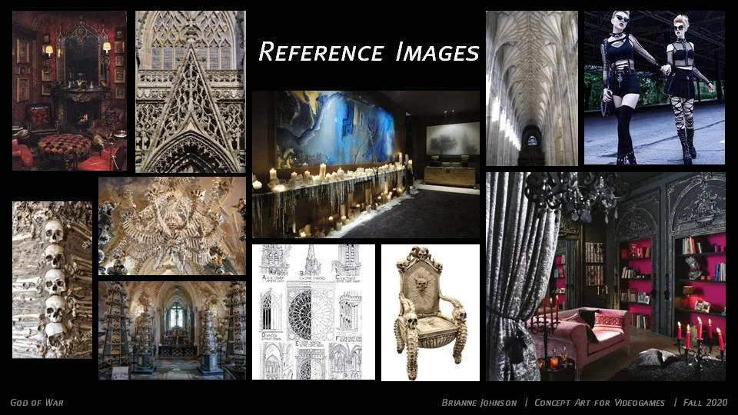Select the "Brianne Johnson" name text

click(479, 403)
